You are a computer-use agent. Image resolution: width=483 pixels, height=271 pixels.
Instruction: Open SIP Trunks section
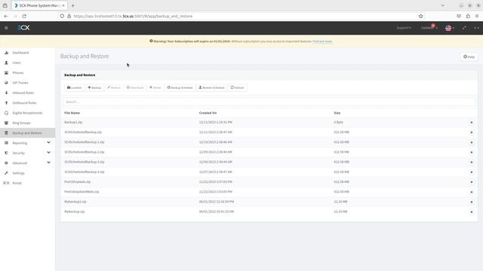pos(20,83)
